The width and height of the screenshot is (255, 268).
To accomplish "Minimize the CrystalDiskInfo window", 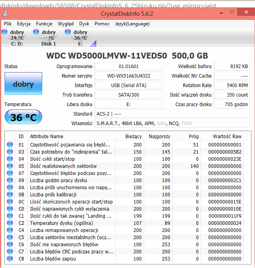I will coord(221,13).
